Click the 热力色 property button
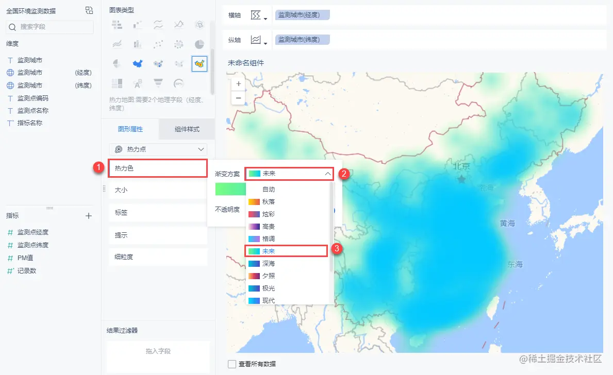This screenshot has height=375, width=613. click(158, 168)
